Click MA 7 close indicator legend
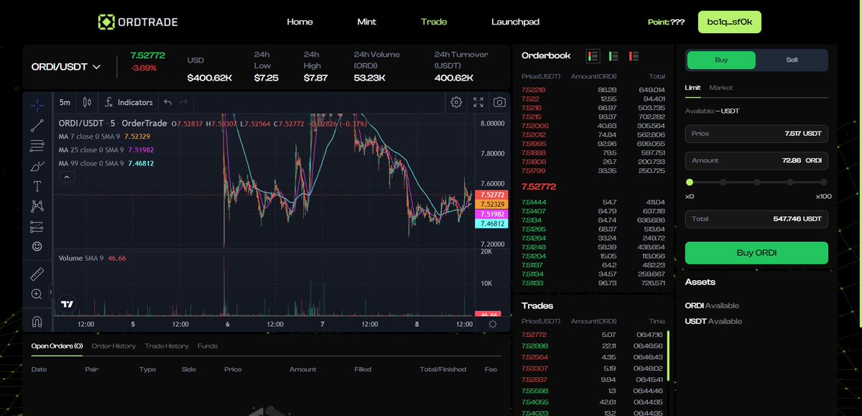 [x=104, y=136]
